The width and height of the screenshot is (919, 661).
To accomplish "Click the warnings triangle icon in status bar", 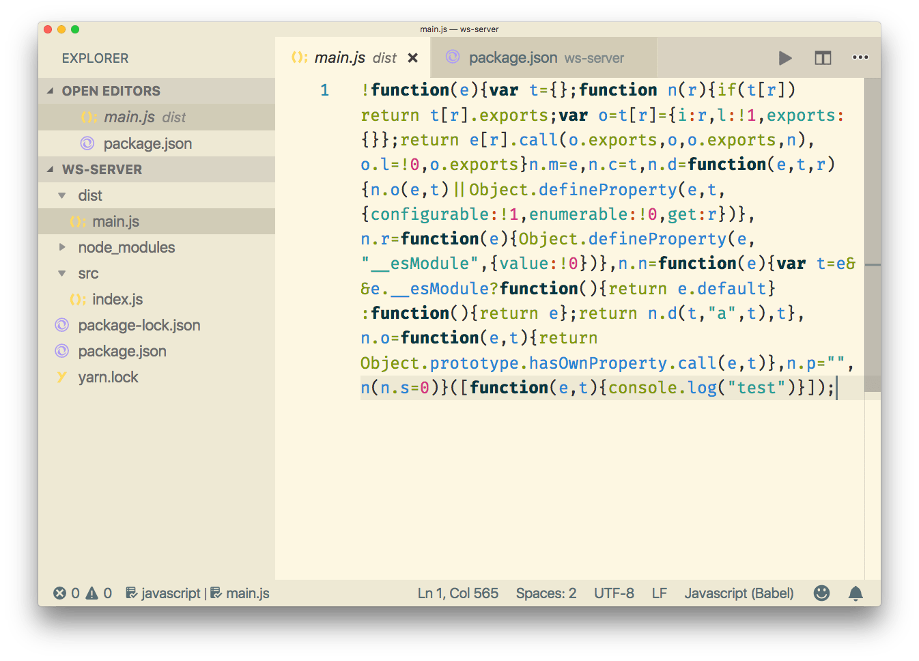I will (x=91, y=593).
